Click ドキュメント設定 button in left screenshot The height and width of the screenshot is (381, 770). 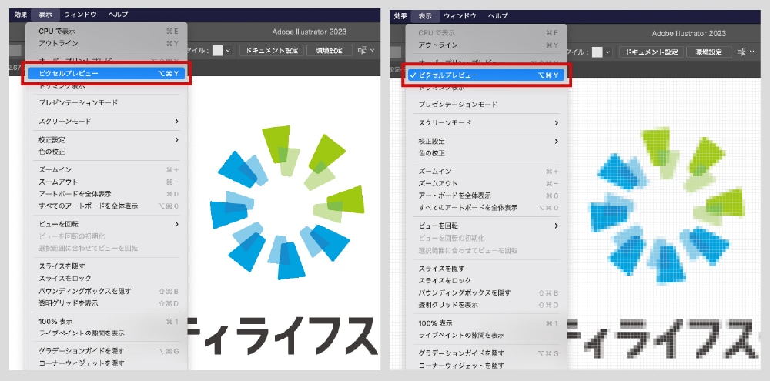[x=272, y=51]
